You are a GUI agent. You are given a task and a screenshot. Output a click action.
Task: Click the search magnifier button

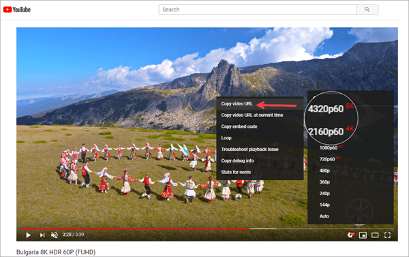[367, 10]
